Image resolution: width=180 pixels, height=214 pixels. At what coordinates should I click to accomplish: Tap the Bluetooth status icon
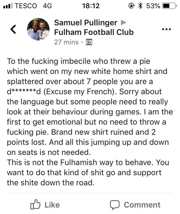[x=140, y=6]
